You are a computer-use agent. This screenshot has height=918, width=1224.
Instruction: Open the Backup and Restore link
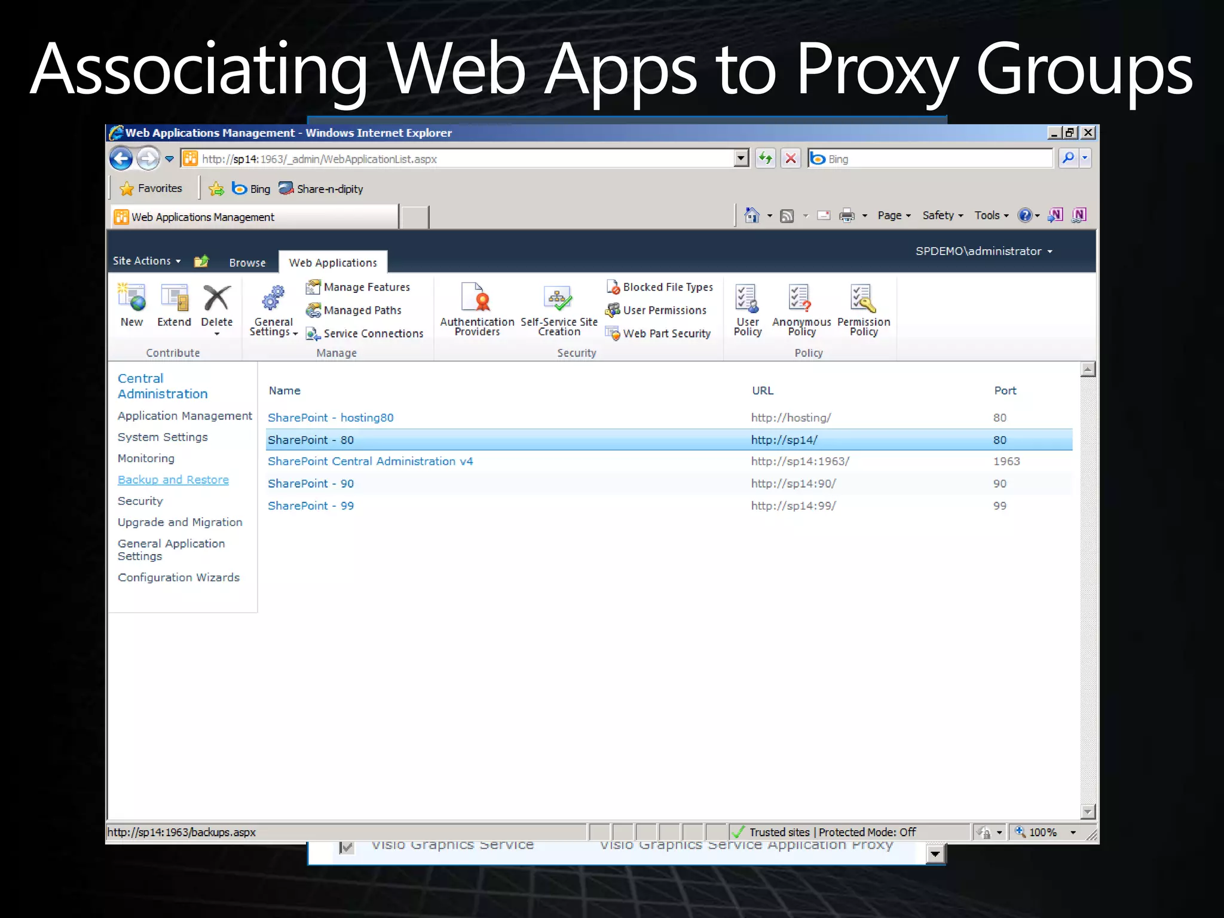(x=173, y=480)
